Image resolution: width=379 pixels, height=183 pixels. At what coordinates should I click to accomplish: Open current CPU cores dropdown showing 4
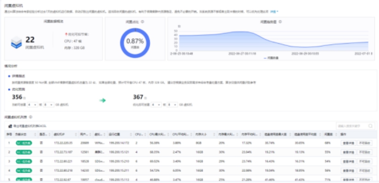(32, 105)
